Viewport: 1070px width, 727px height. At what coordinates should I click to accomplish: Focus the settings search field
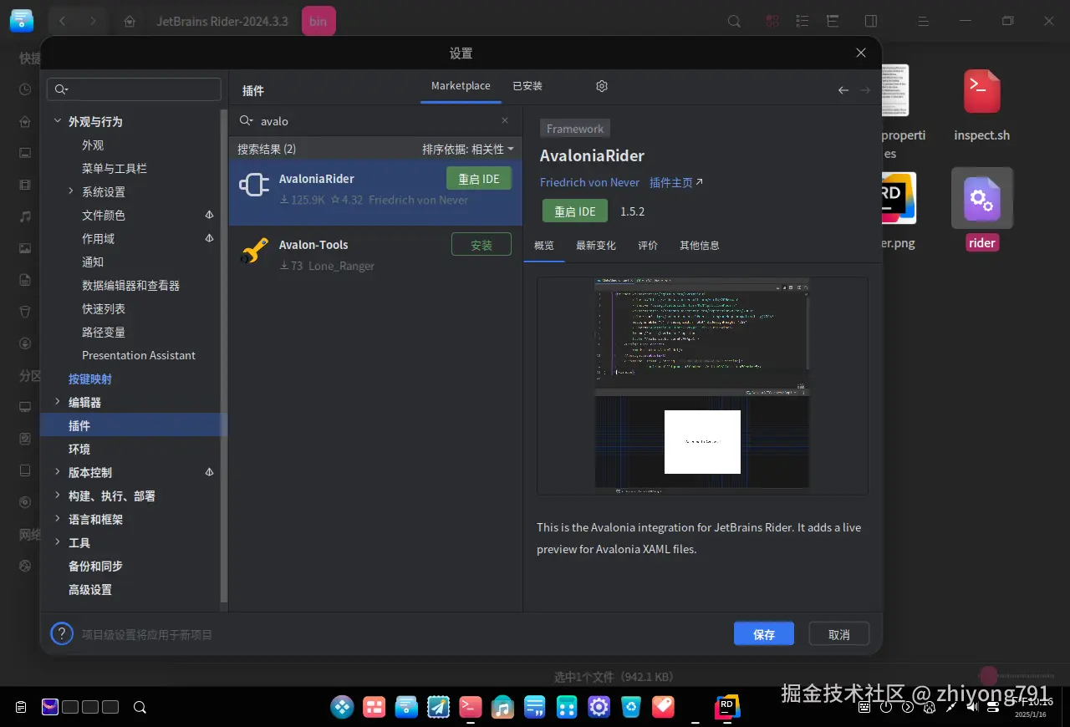[x=135, y=89]
